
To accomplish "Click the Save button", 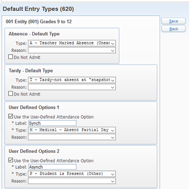I will coord(174,21).
